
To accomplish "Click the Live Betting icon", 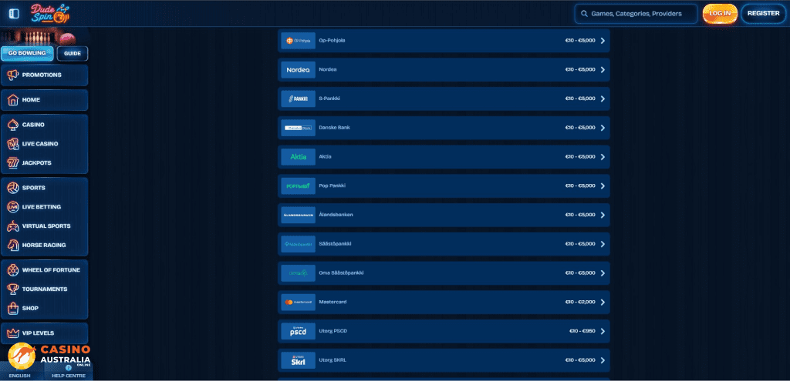I will tap(13, 207).
